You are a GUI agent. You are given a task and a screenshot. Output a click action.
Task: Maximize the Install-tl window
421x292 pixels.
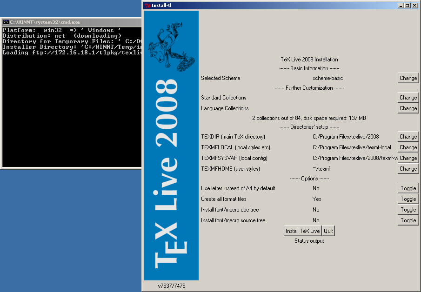pyautogui.click(x=407, y=6)
